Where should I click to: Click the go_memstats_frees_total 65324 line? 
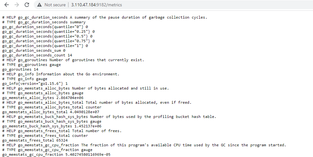[35, 140]
